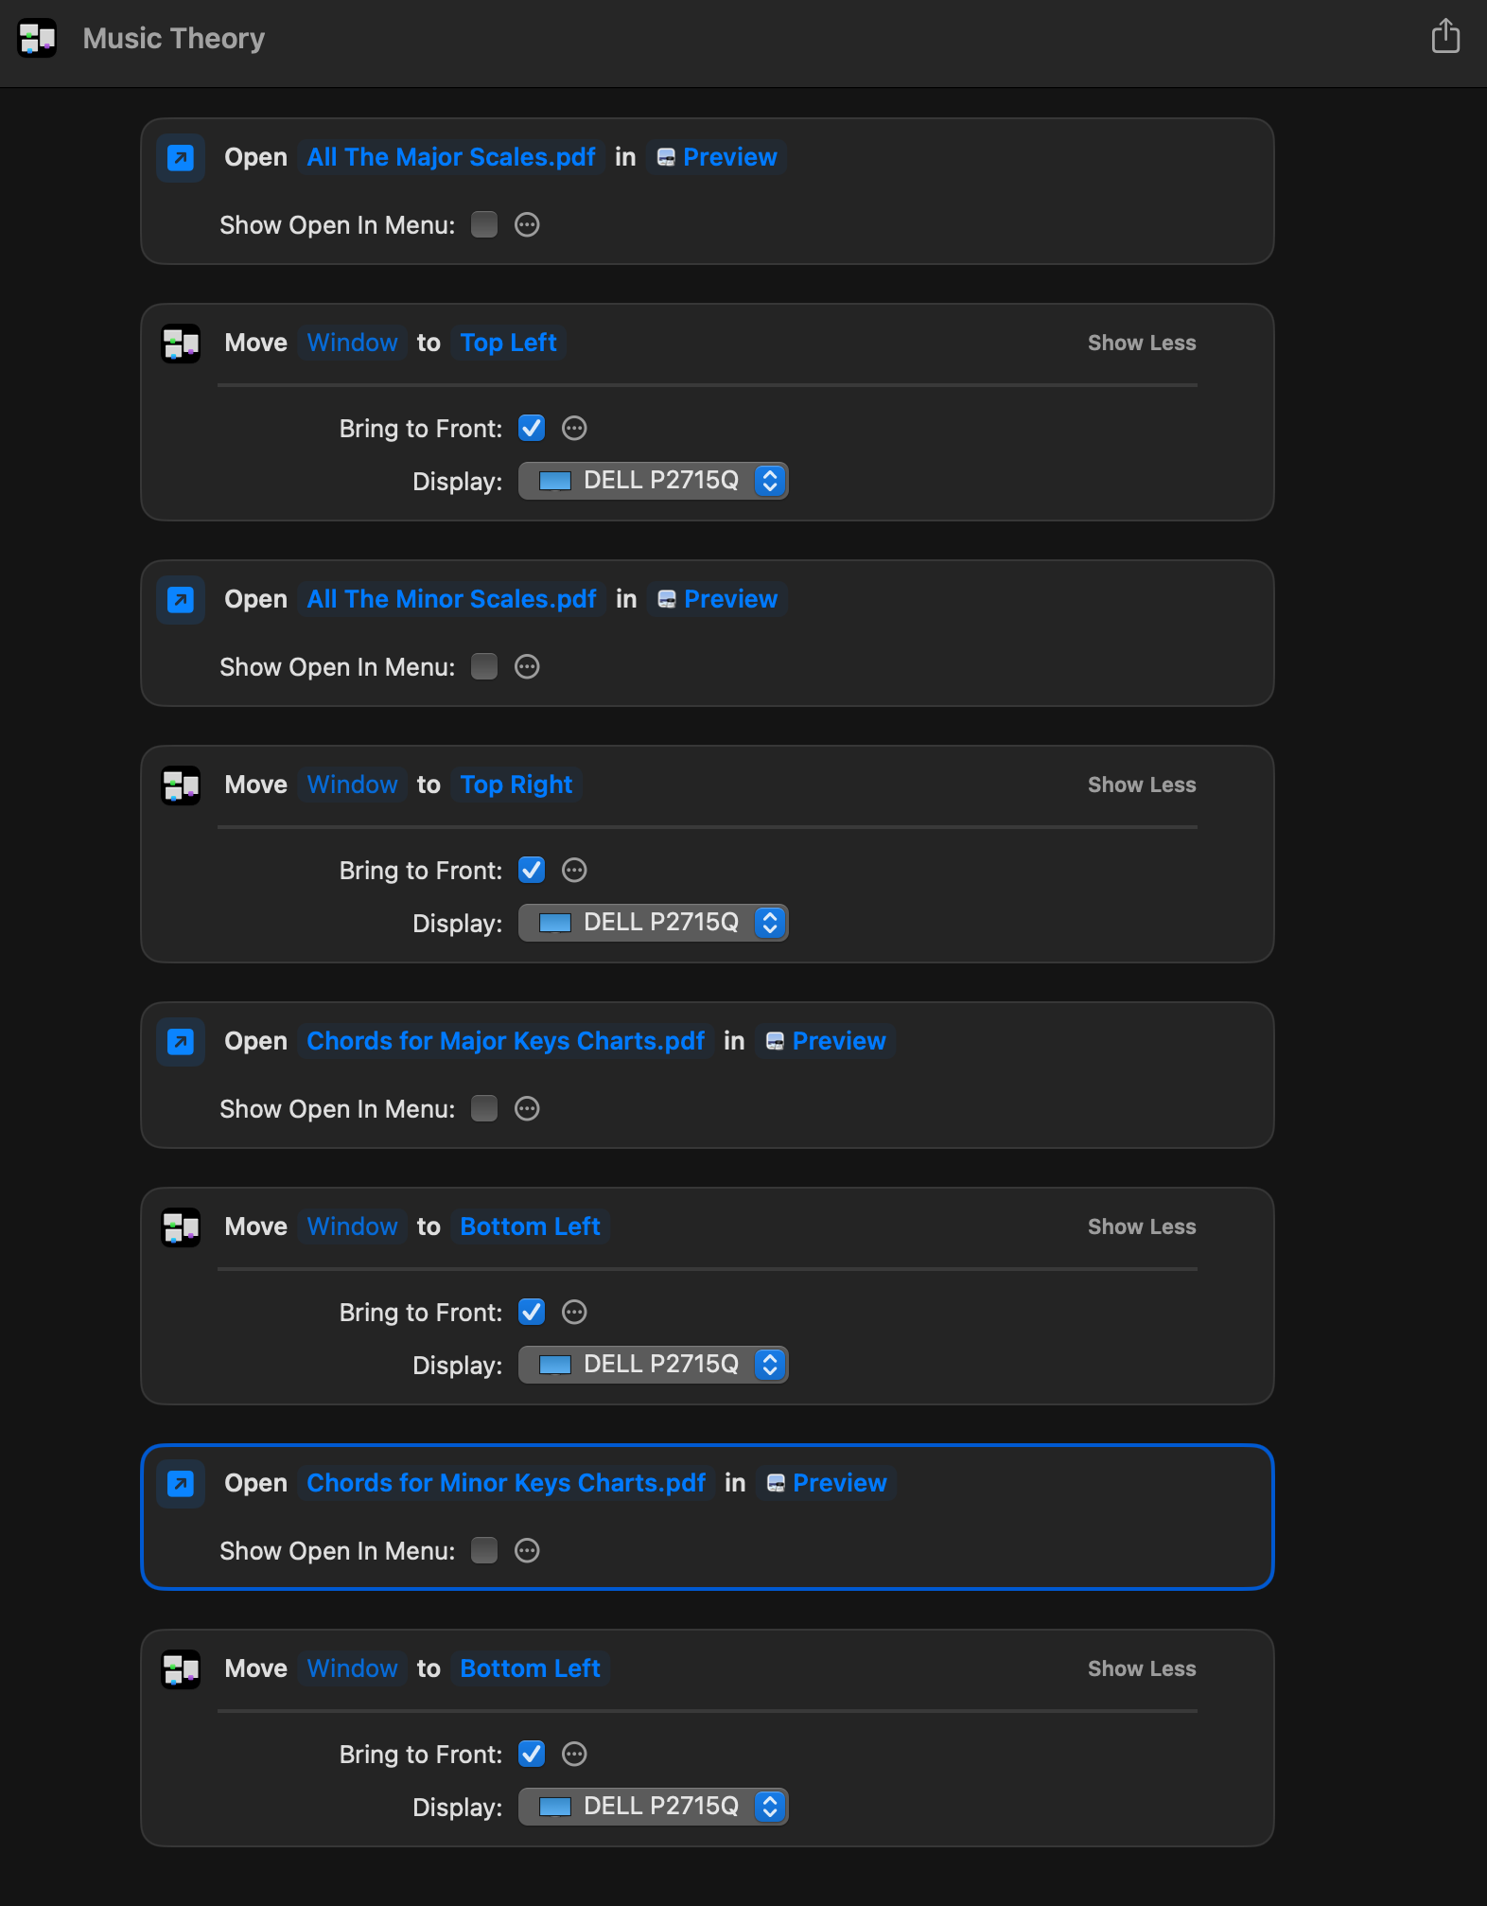Toggle Show Open In Menu for Chords for Major Keys Charts
The width and height of the screenshot is (1487, 1906).
click(484, 1108)
